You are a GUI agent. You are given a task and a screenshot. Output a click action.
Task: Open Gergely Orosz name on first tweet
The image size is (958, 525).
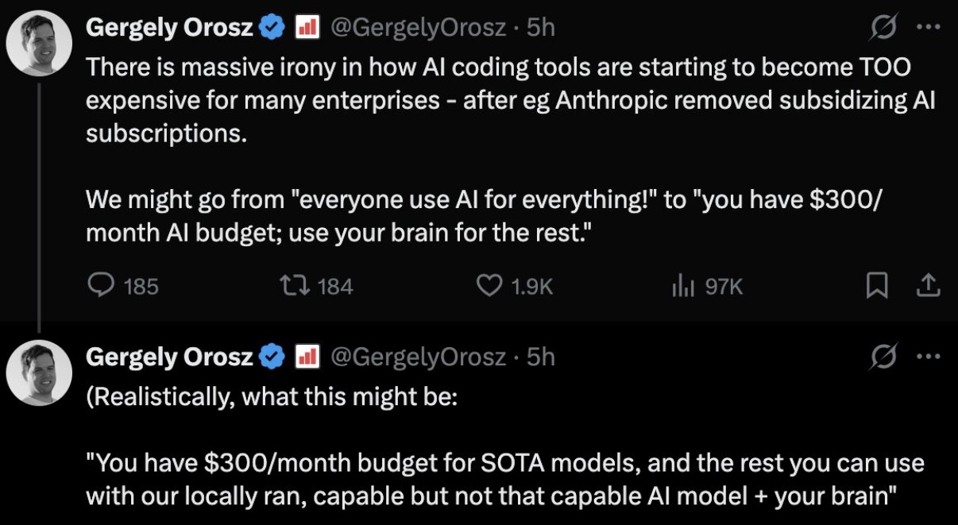click(x=169, y=29)
